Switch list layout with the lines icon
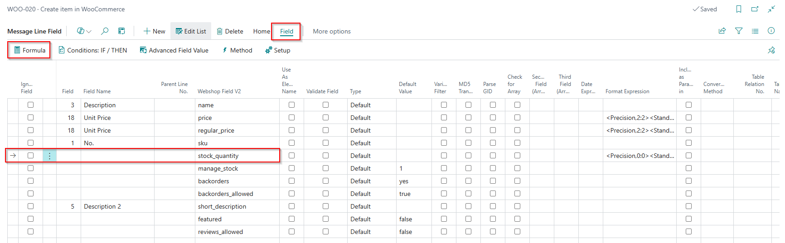Image resolution: width=785 pixels, height=243 pixels. click(755, 31)
